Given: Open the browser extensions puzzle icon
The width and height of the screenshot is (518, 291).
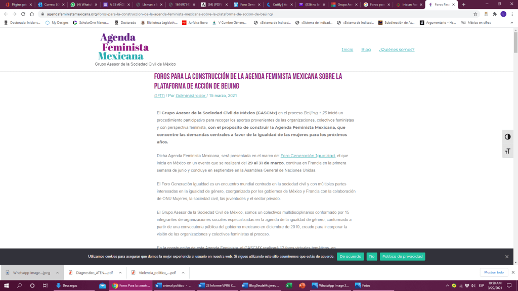Looking at the screenshot, I should click(495, 14).
